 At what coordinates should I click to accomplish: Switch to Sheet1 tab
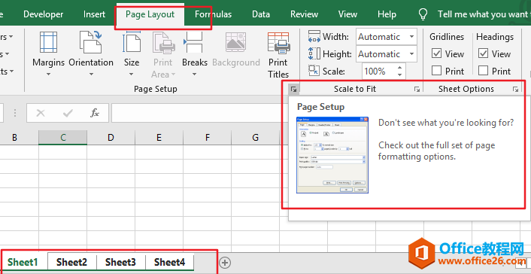tap(23, 262)
